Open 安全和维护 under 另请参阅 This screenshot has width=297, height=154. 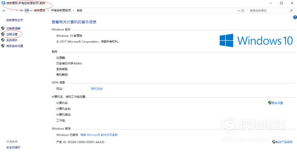(13, 148)
